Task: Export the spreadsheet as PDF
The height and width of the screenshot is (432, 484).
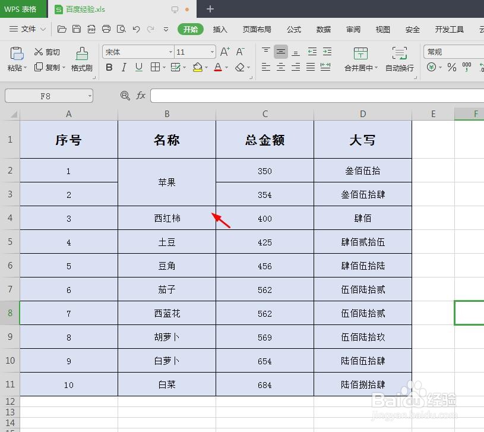Action: pos(91,29)
